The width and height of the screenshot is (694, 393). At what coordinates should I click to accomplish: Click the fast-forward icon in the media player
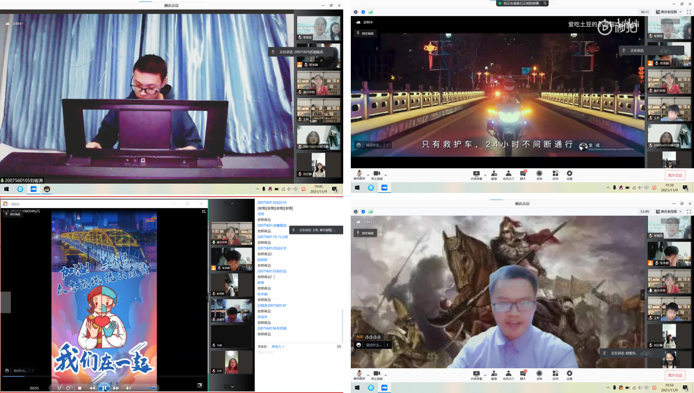pyautogui.click(x=116, y=388)
